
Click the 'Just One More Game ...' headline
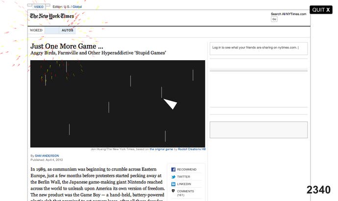coord(67,46)
